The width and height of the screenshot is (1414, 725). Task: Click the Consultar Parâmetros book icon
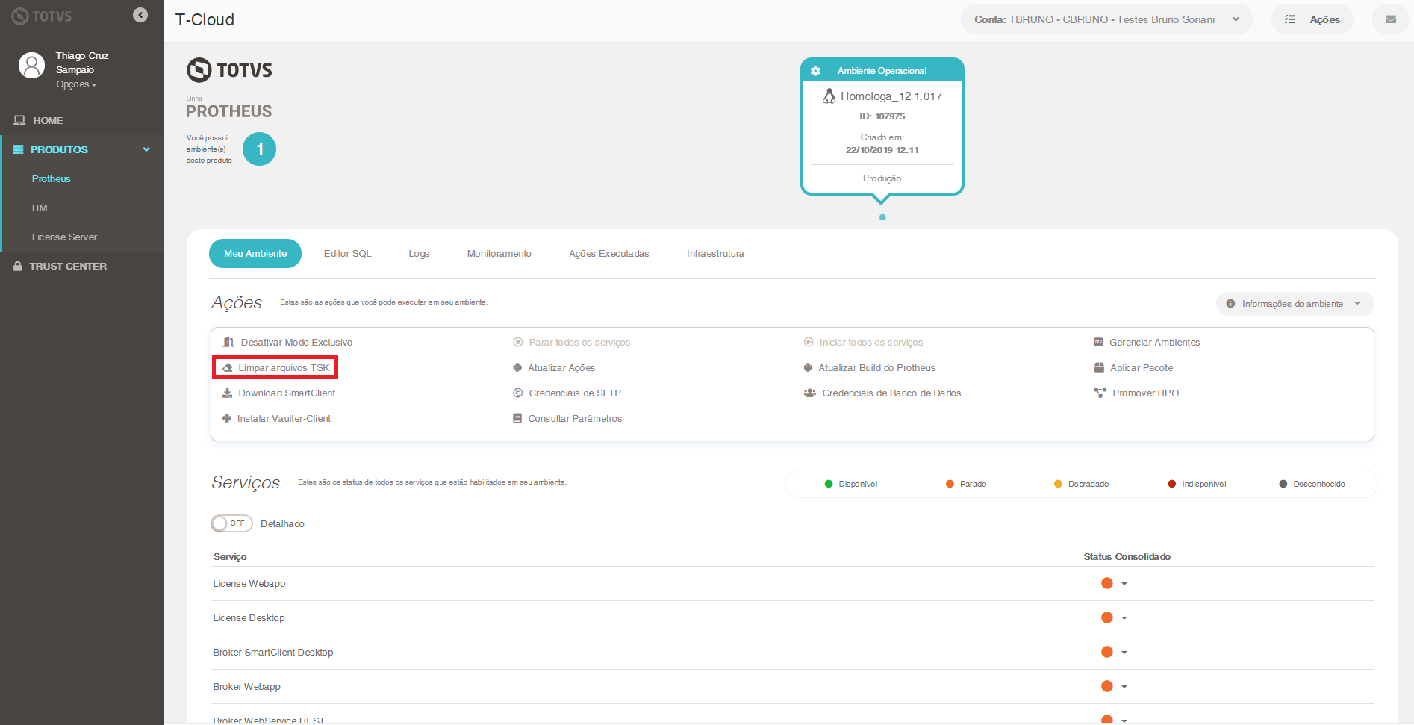(x=517, y=419)
